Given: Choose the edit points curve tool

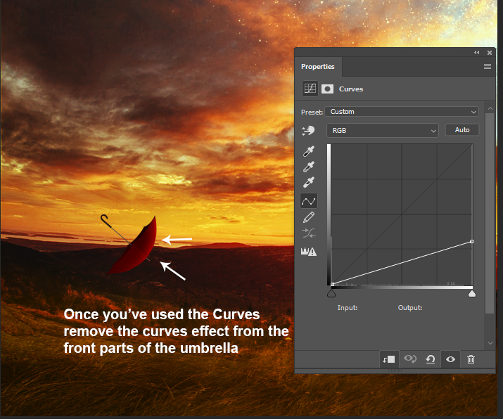Looking at the screenshot, I should pos(308,201).
